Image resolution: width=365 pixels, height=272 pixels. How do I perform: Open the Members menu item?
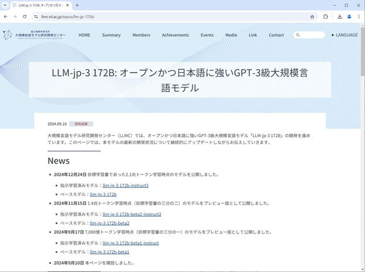tap(142, 35)
